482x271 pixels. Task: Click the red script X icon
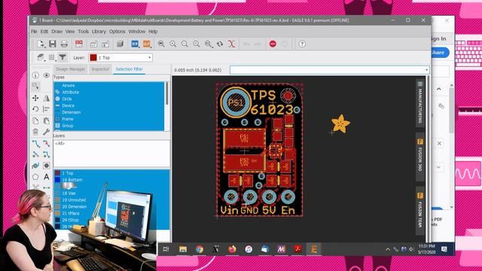click(x=231, y=44)
